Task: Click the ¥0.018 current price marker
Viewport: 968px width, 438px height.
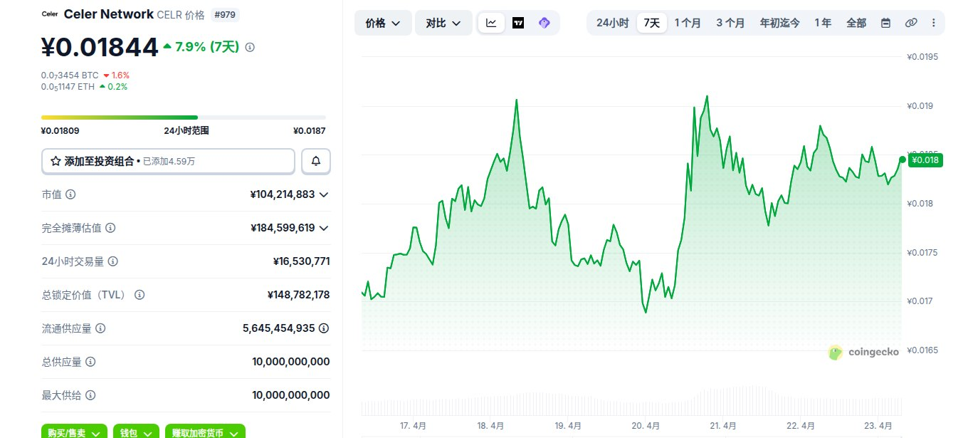Action: (925, 160)
